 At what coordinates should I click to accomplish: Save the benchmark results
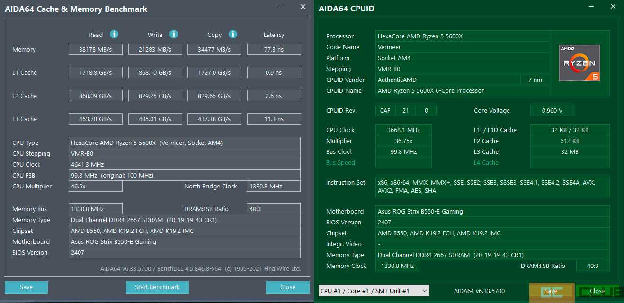pos(26,287)
